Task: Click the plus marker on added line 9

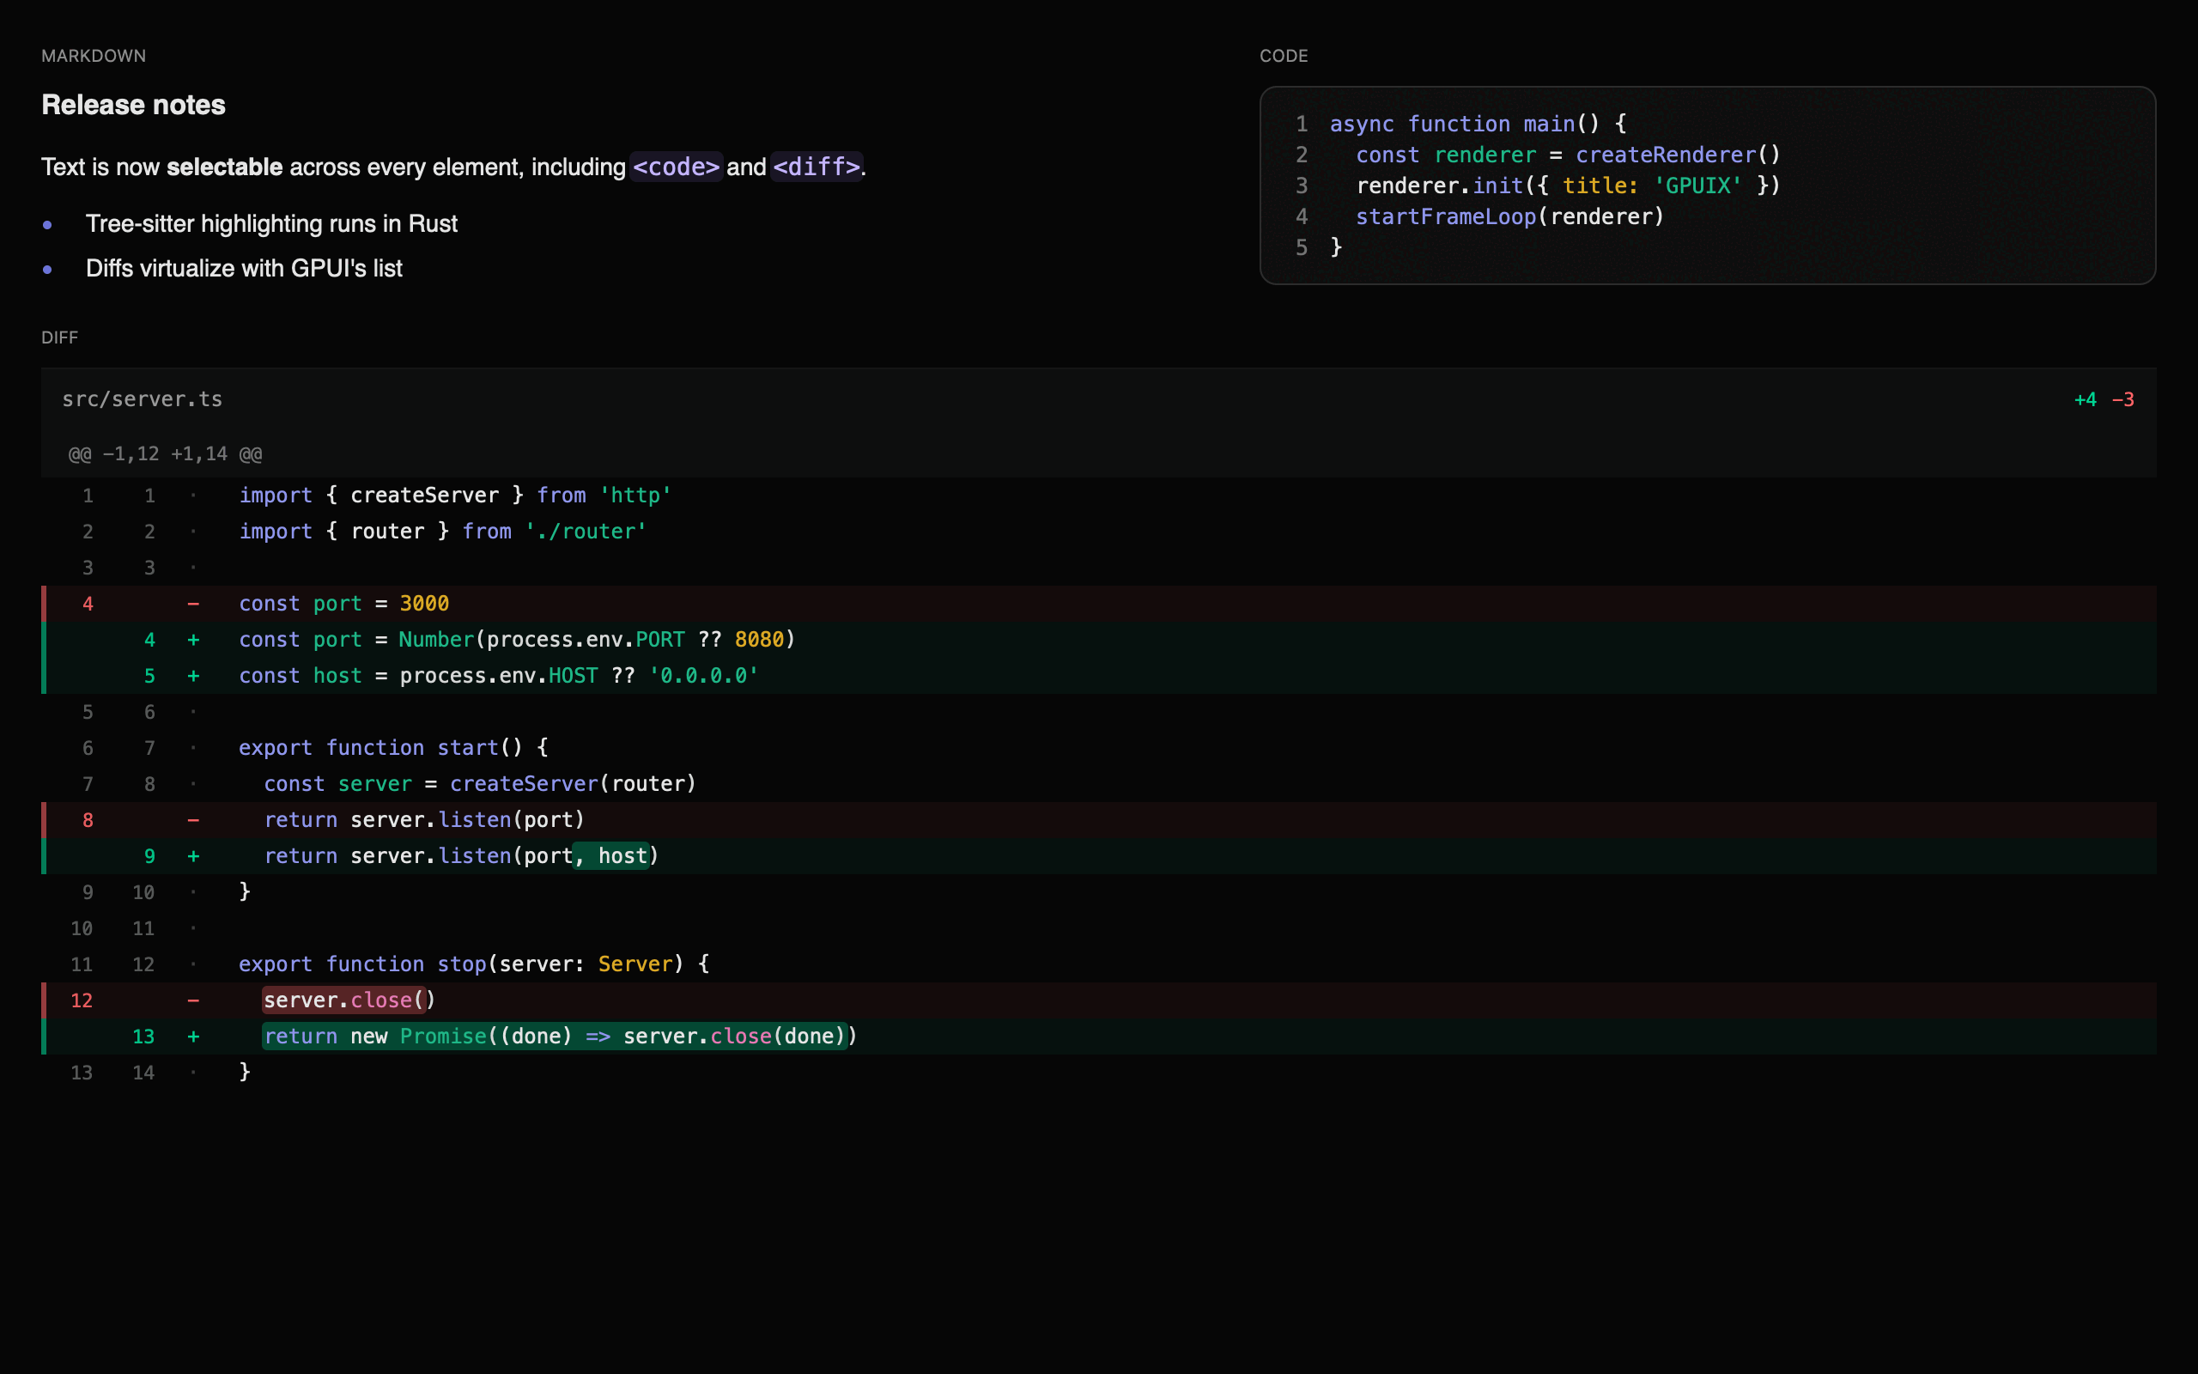Action: coord(193,856)
